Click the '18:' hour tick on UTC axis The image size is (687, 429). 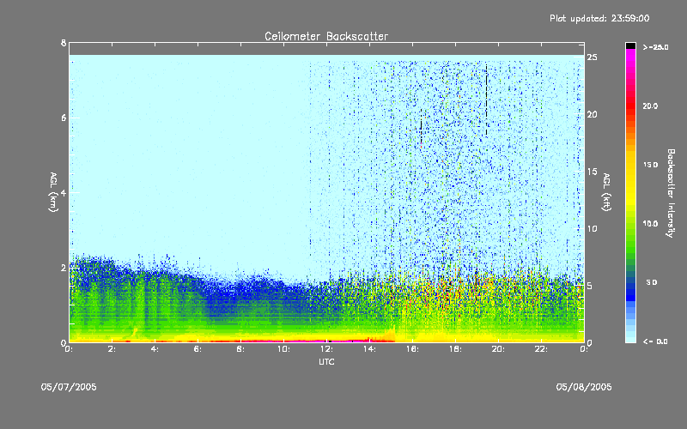[455, 349]
